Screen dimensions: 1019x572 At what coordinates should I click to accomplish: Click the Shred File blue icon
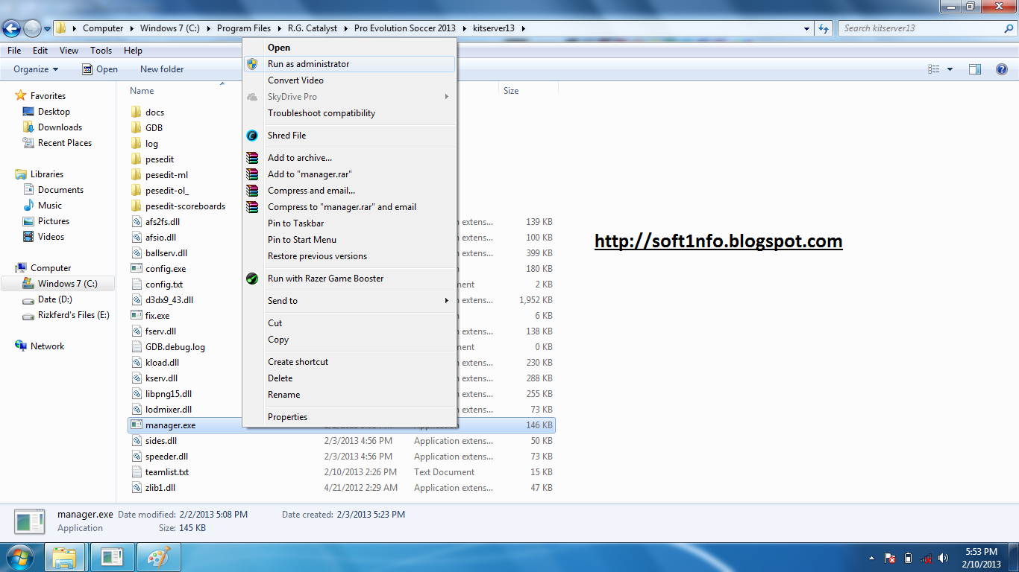[x=252, y=136]
